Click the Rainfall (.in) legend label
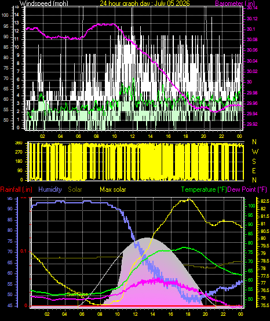270x321 pixels. tap(16, 189)
